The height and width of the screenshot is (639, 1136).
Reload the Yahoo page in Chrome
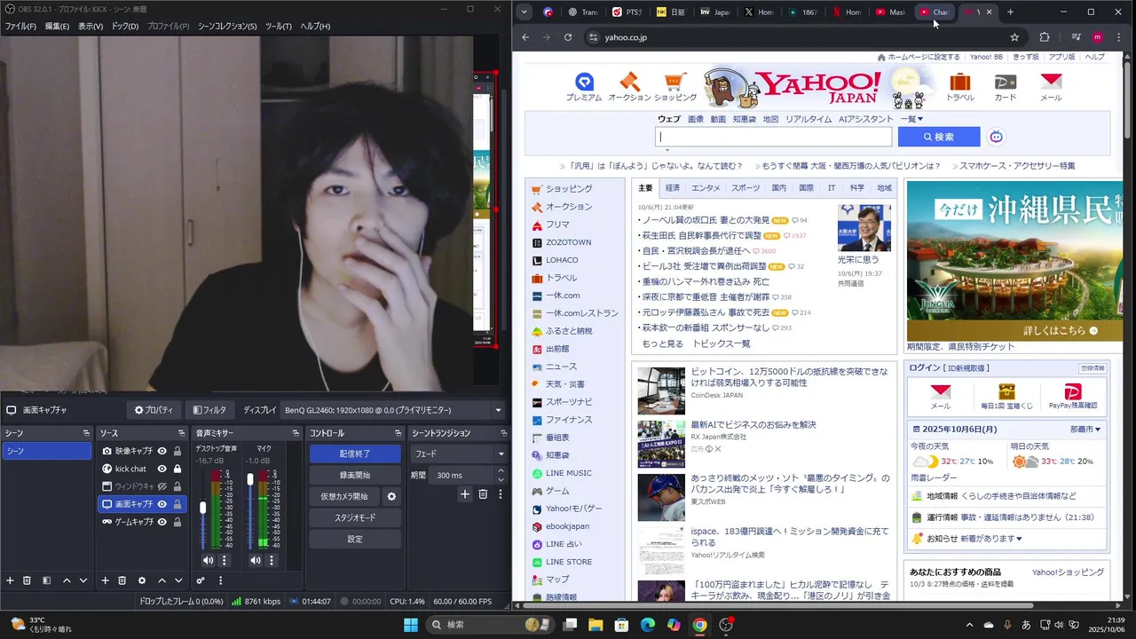[x=567, y=37]
